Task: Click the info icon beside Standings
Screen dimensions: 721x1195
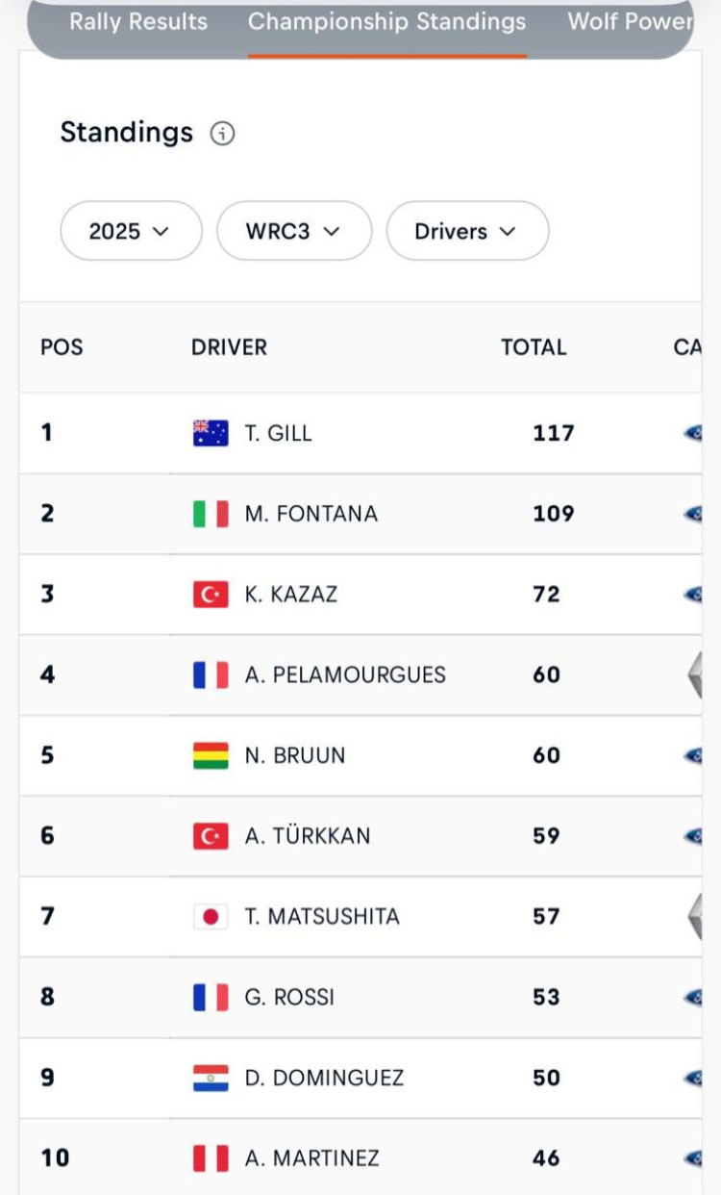Action: [222, 134]
